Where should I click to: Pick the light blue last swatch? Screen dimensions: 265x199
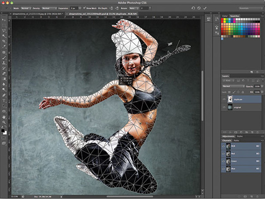tap(222, 39)
